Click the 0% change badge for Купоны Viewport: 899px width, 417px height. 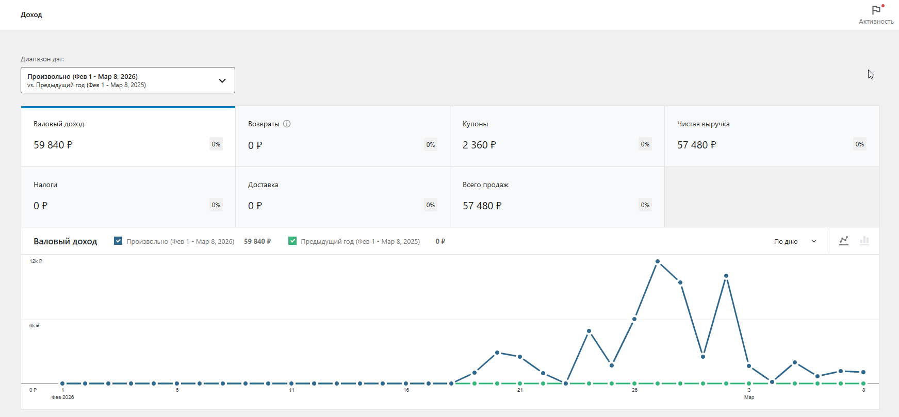(645, 144)
